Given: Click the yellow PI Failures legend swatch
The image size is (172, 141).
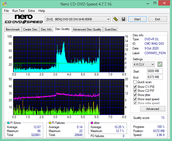Looking at the screenshot, I should click(50, 123).
